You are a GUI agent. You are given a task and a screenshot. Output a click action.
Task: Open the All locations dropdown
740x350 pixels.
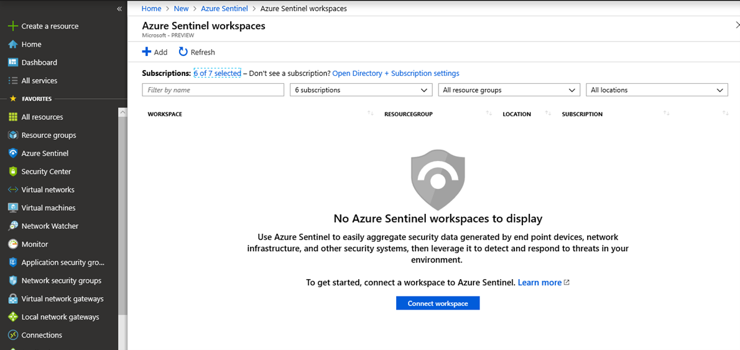[x=657, y=90]
